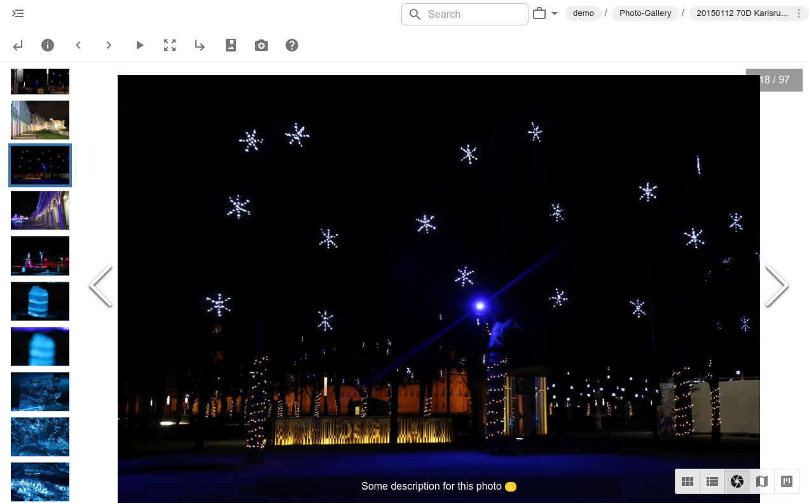Navigate to Photo-Gallery breadcrumb

click(x=645, y=13)
